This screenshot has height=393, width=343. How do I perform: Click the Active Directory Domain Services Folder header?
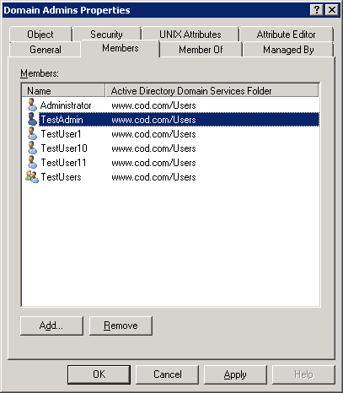click(212, 90)
